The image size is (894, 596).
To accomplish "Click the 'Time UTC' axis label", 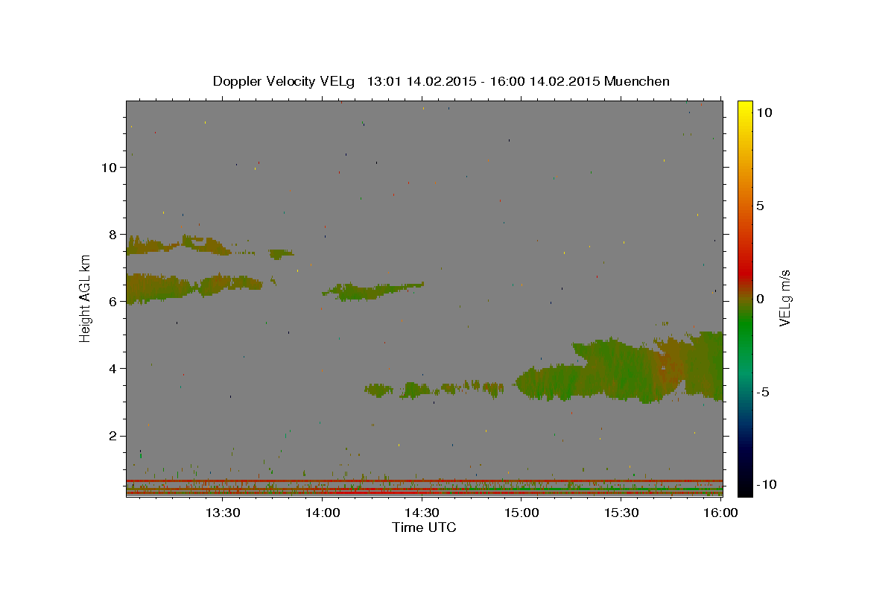I will pos(424,527).
